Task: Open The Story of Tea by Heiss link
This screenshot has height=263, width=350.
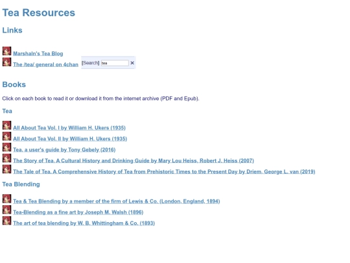Action: (x=134, y=161)
